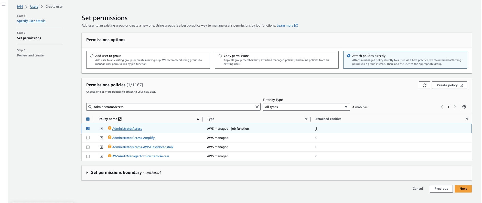Click the 'Review and create' step label
This screenshot has height=203, width=482.
click(x=30, y=55)
